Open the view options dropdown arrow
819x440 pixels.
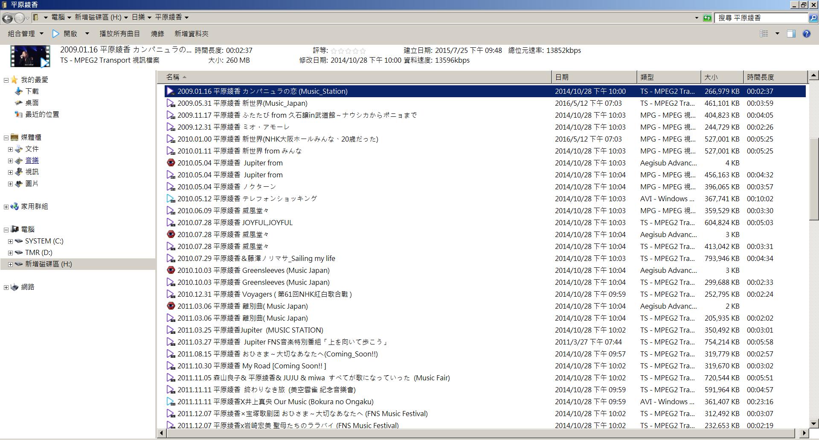coord(777,34)
